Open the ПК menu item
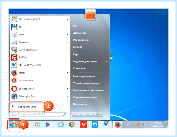 tap(75, 26)
